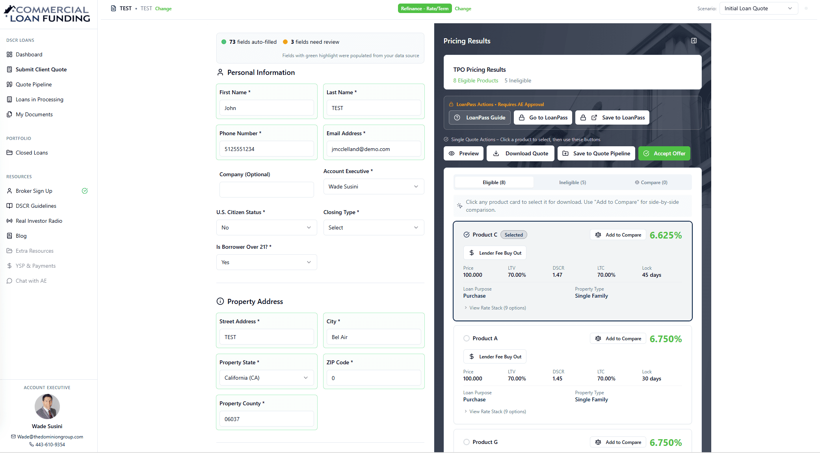Open the Scenario dropdown showing Initial Loan Quote
Image resolution: width=820 pixels, height=453 pixels.
(759, 8)
